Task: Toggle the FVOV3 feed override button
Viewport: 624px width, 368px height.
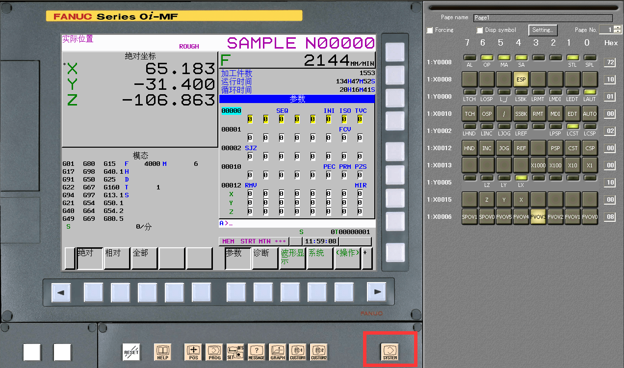Action: (x=538, y=216)
